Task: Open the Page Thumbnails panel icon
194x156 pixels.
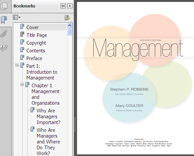Action: tap(4, 6)
